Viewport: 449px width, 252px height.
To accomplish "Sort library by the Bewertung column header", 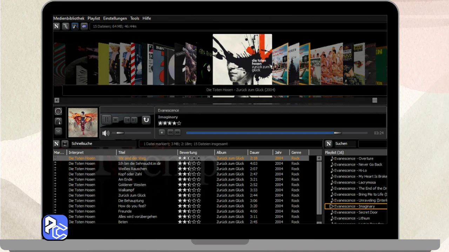I will click(188, 153).
